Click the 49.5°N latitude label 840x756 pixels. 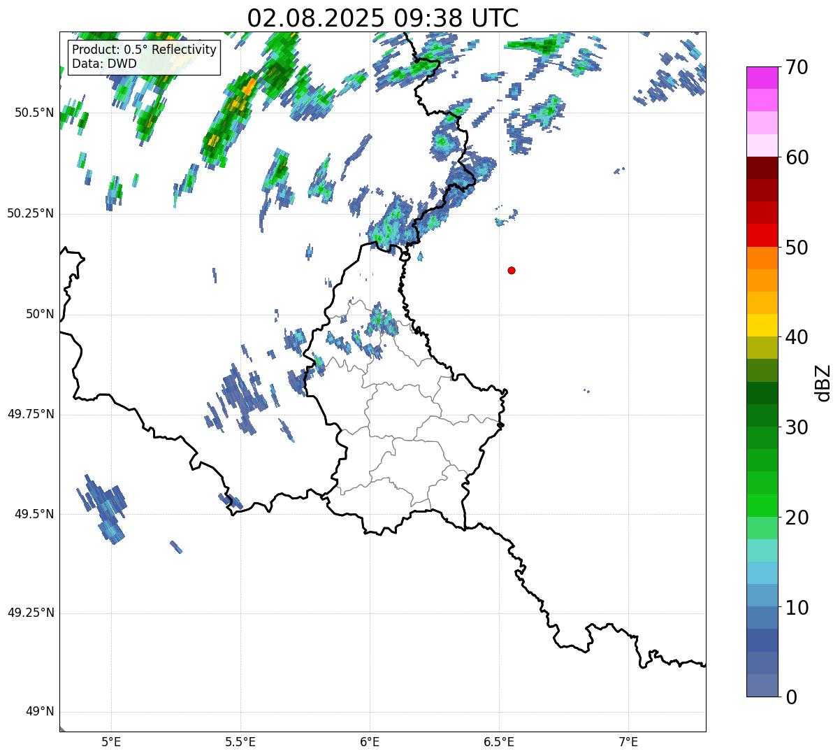point(34,514)
